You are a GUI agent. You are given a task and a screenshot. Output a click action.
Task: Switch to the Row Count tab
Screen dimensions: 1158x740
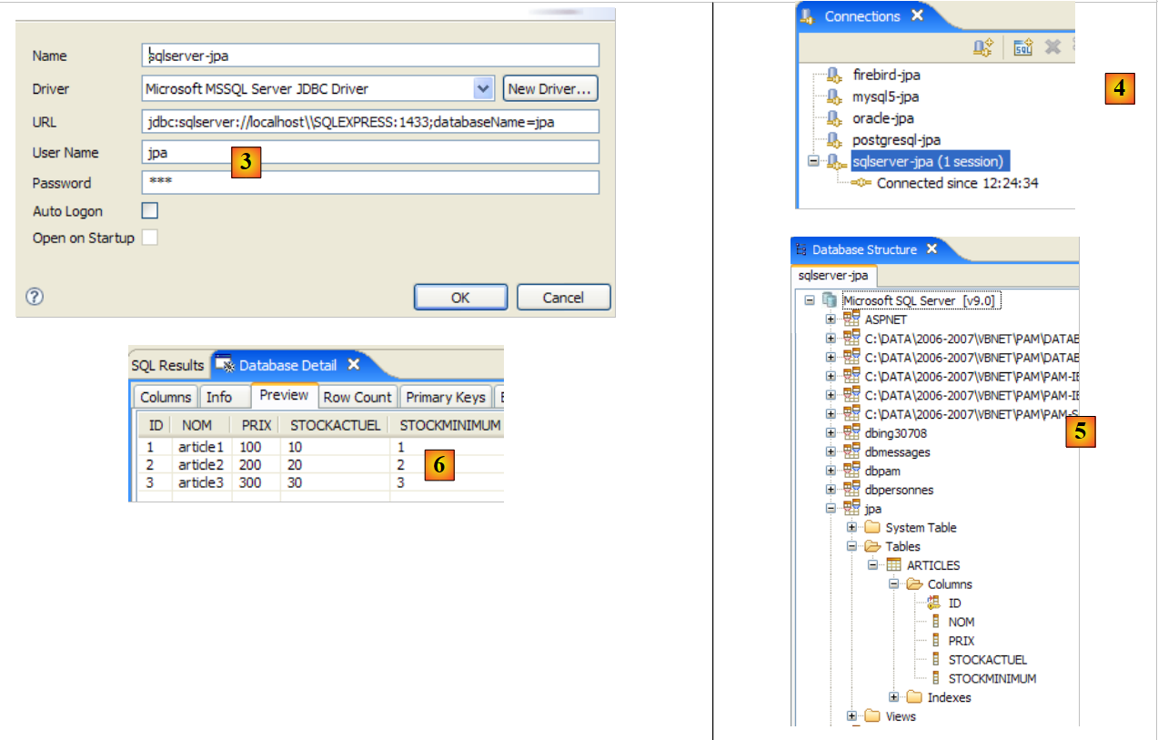(x=357, y=397)
